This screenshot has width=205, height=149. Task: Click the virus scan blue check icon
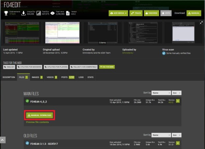point(164,53)
